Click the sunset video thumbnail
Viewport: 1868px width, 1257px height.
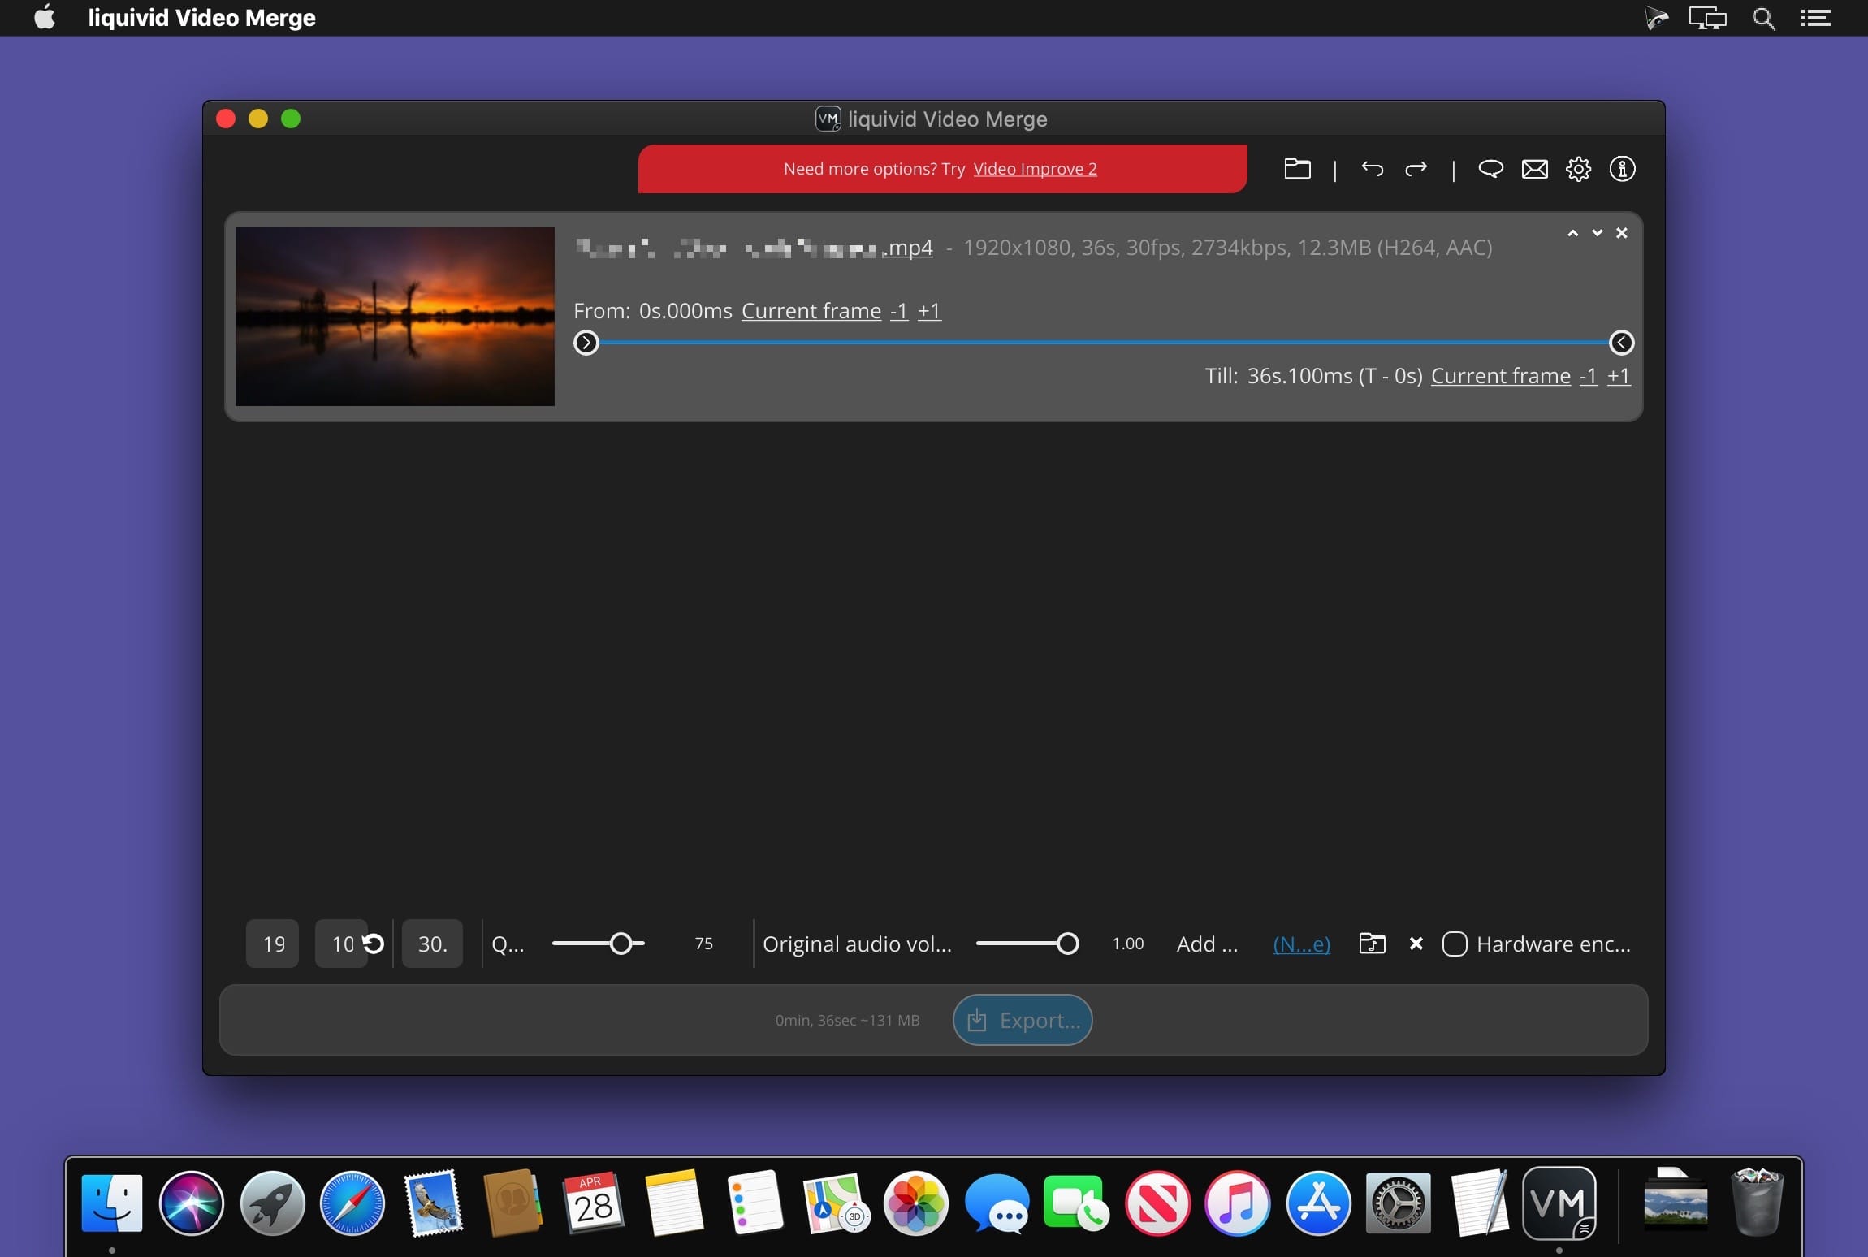tap(395, 317)
